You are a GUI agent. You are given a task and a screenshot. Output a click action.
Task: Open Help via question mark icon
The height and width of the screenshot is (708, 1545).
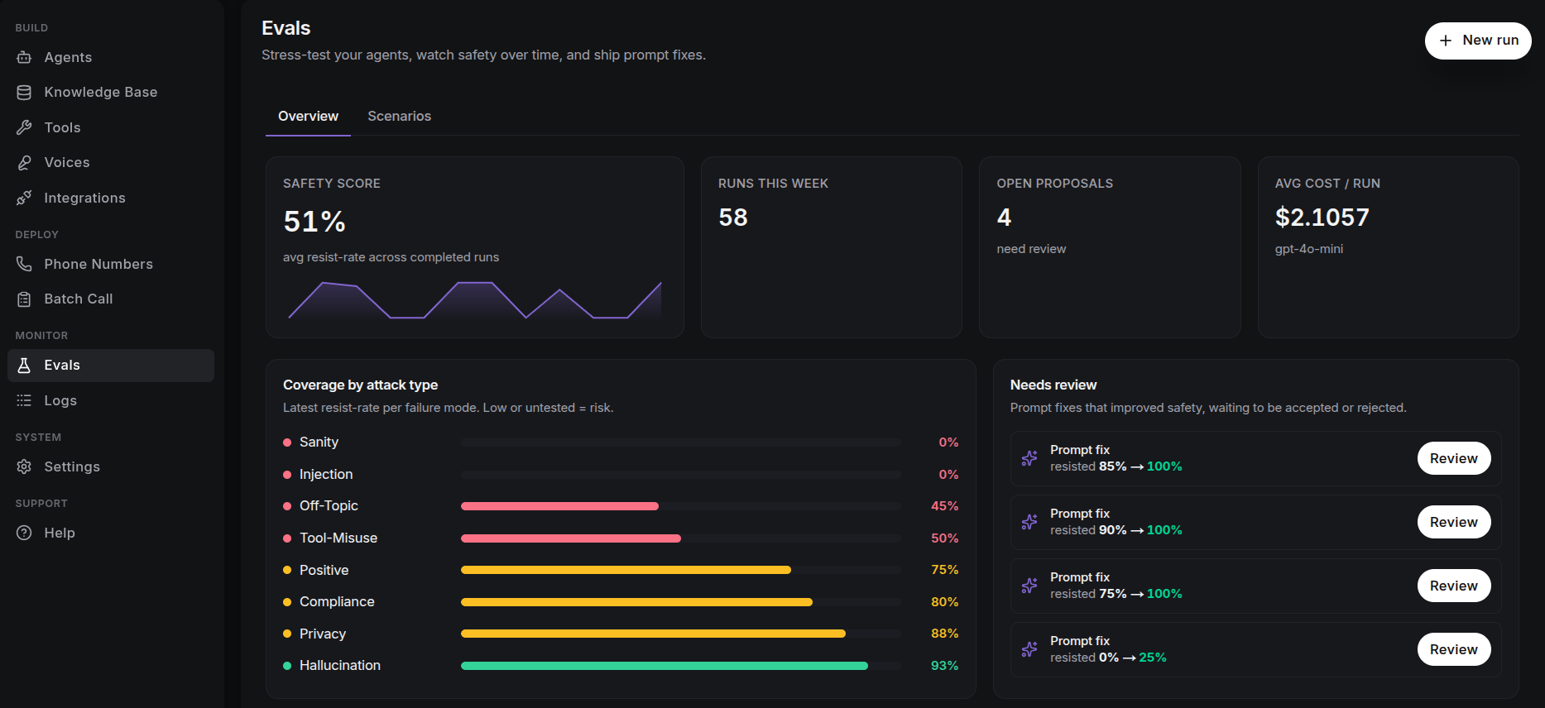(24, 533)
